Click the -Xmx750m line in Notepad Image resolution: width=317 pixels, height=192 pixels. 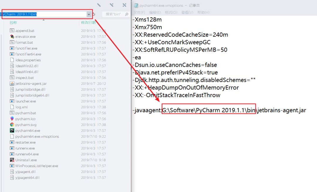coord(147,27)
